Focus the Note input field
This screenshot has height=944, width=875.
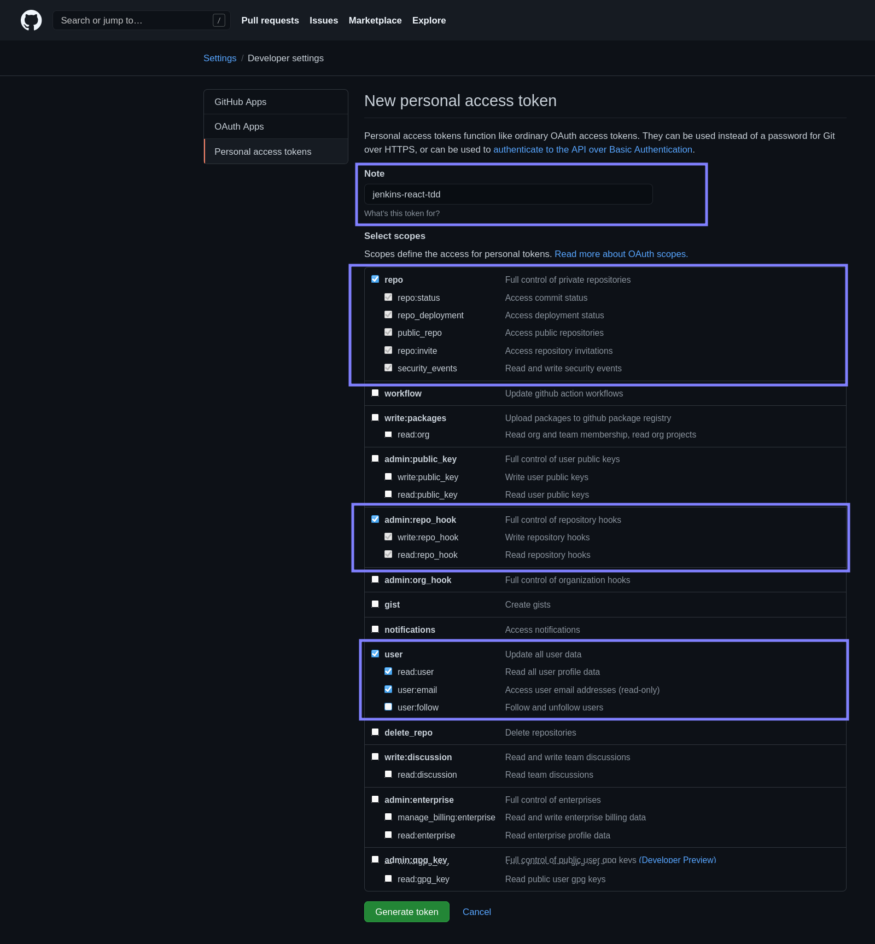tap(508, 194)
